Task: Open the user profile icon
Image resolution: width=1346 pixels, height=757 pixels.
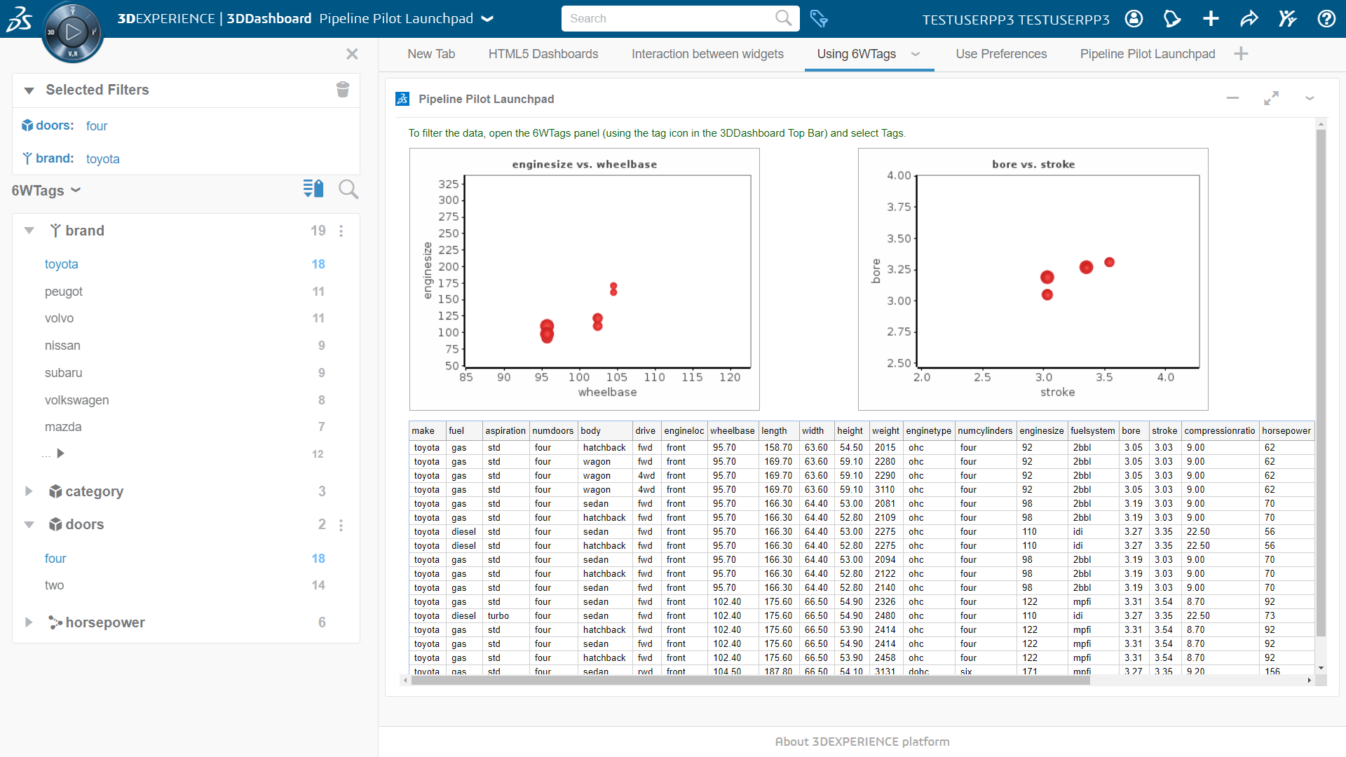Action: 1134,19
